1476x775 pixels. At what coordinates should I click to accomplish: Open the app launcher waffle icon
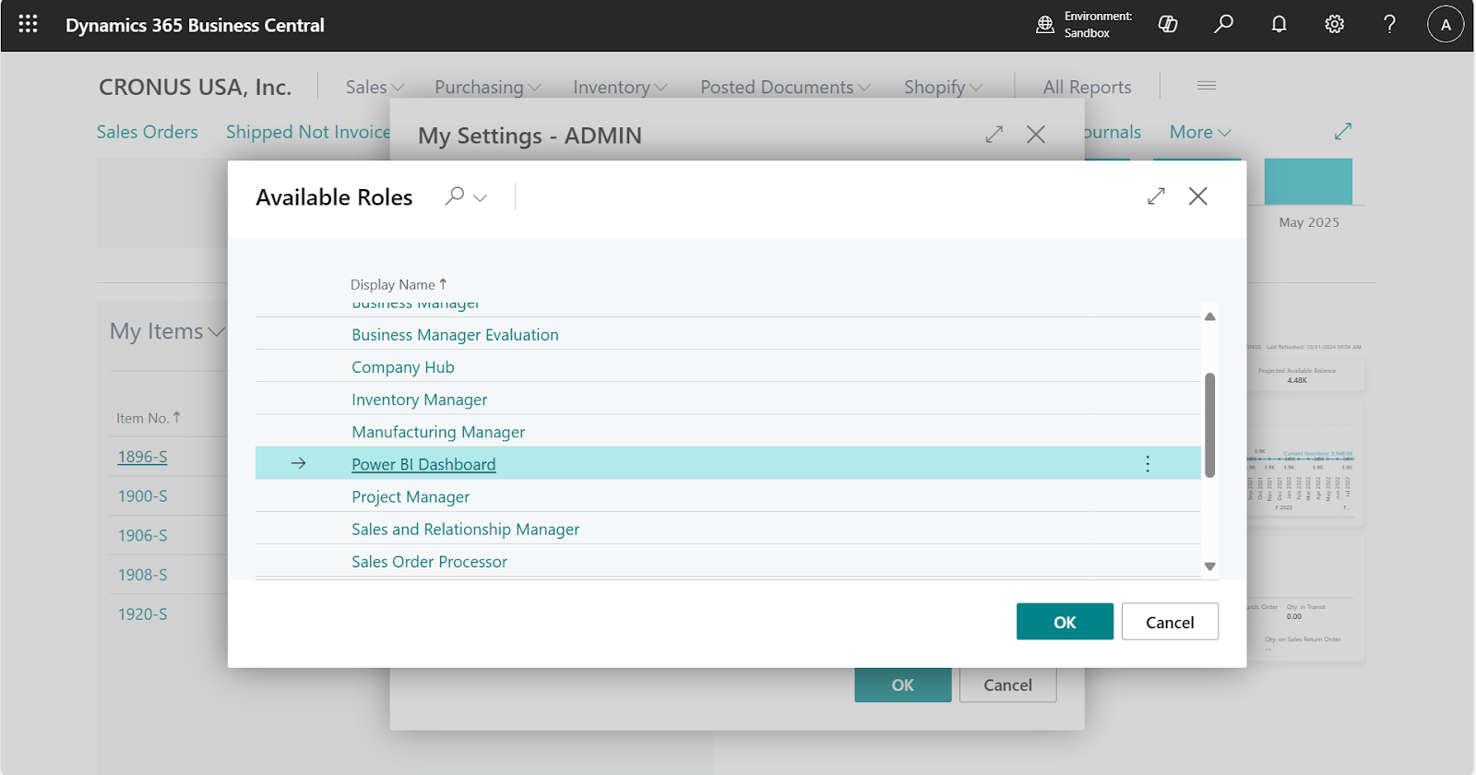pos(28,24)
